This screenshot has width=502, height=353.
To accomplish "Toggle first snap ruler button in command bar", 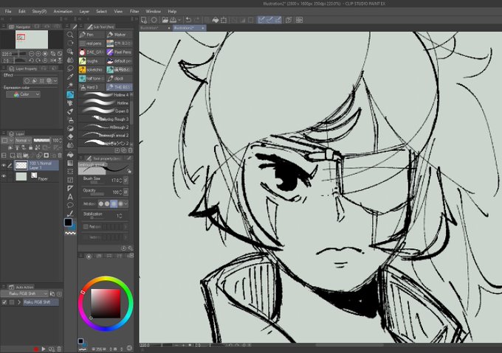I will [x=261, y=20].
